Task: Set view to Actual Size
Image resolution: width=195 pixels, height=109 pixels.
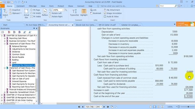Action: [27, 14]
